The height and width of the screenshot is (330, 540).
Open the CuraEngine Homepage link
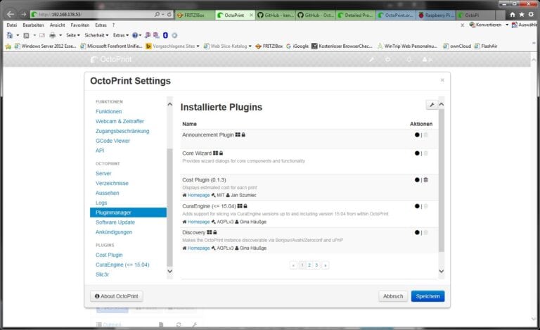pyautogui.click(x=198, y=222)
